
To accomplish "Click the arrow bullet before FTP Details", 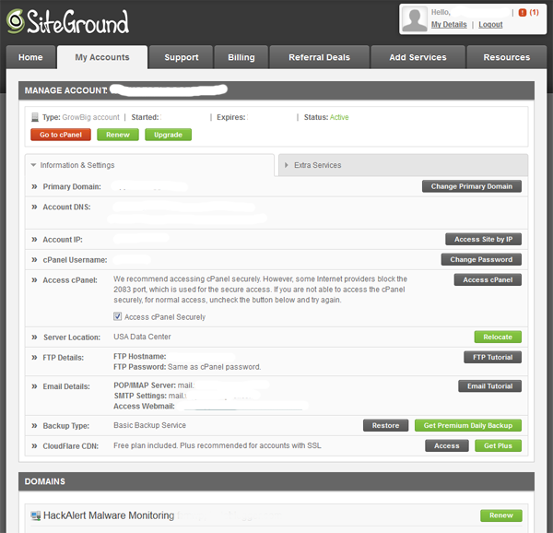I will tap(34, 358).
